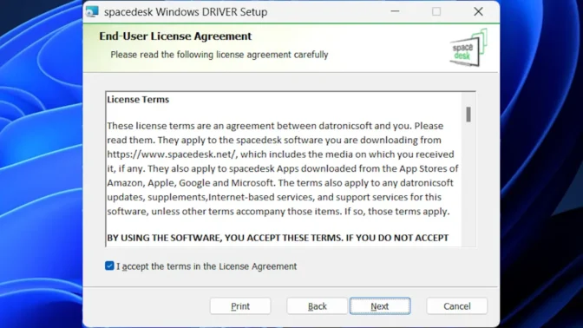Close the setup window

(478, 11)
